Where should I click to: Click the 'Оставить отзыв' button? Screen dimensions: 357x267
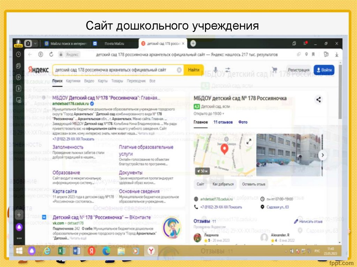[x=253, y=184]
